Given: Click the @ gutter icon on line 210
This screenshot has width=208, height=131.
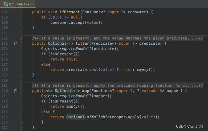Looking at the screenshot, I should [16, 91].
